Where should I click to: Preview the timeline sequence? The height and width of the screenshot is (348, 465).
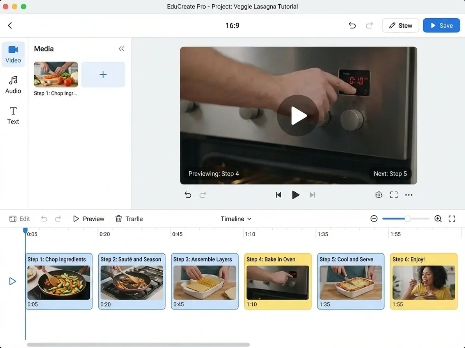pos(88,218)
